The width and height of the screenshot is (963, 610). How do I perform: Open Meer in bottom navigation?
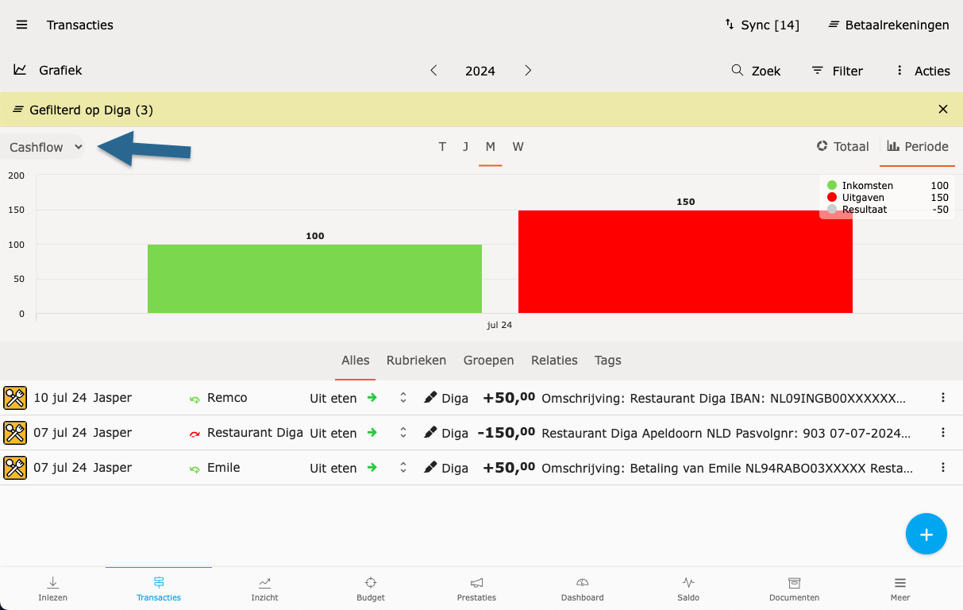pyautogui.click(x=899, y=589)
